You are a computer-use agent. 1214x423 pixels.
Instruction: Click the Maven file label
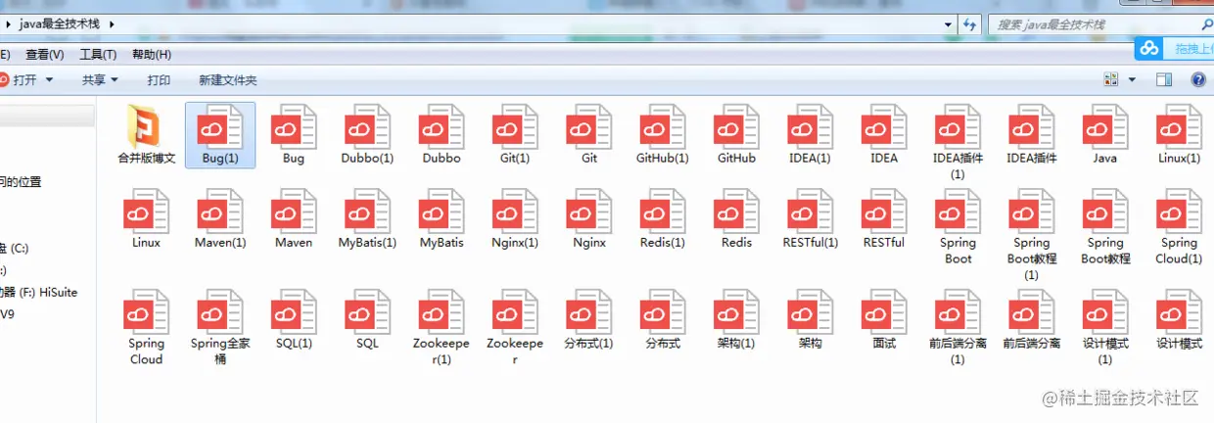point(294,242)
